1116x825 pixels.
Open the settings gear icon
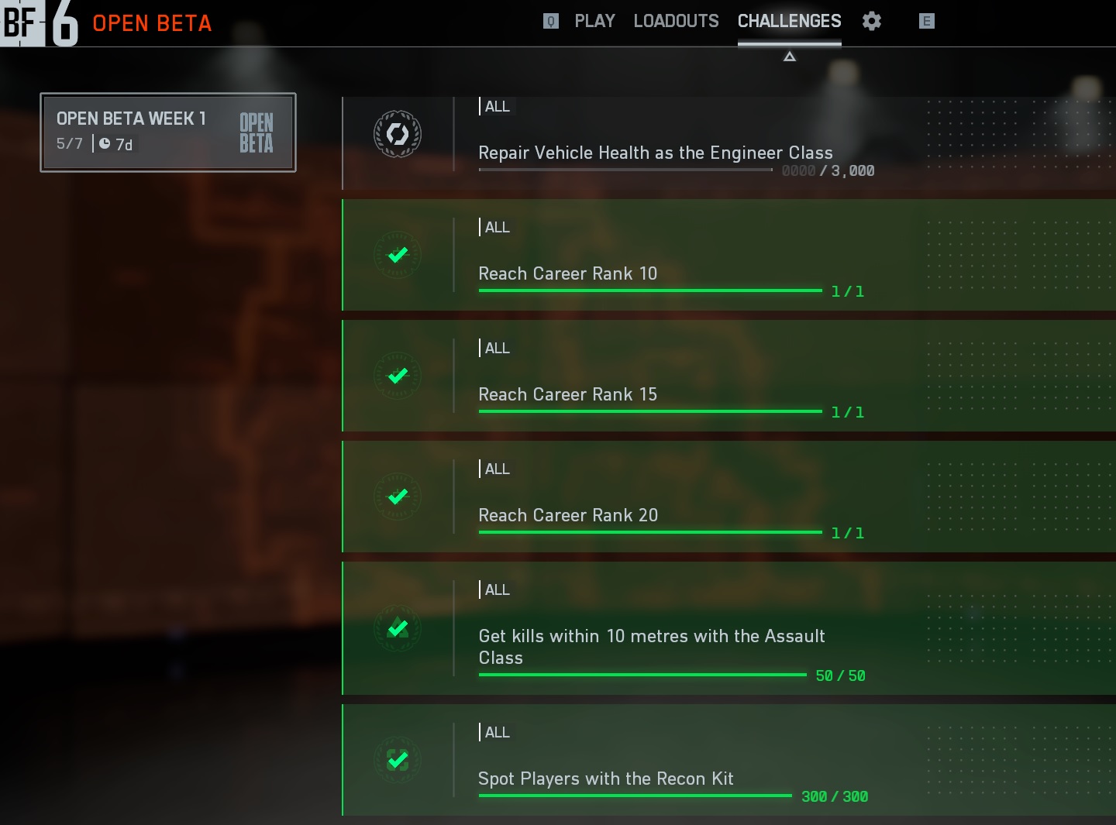click(x=872, y=21)
